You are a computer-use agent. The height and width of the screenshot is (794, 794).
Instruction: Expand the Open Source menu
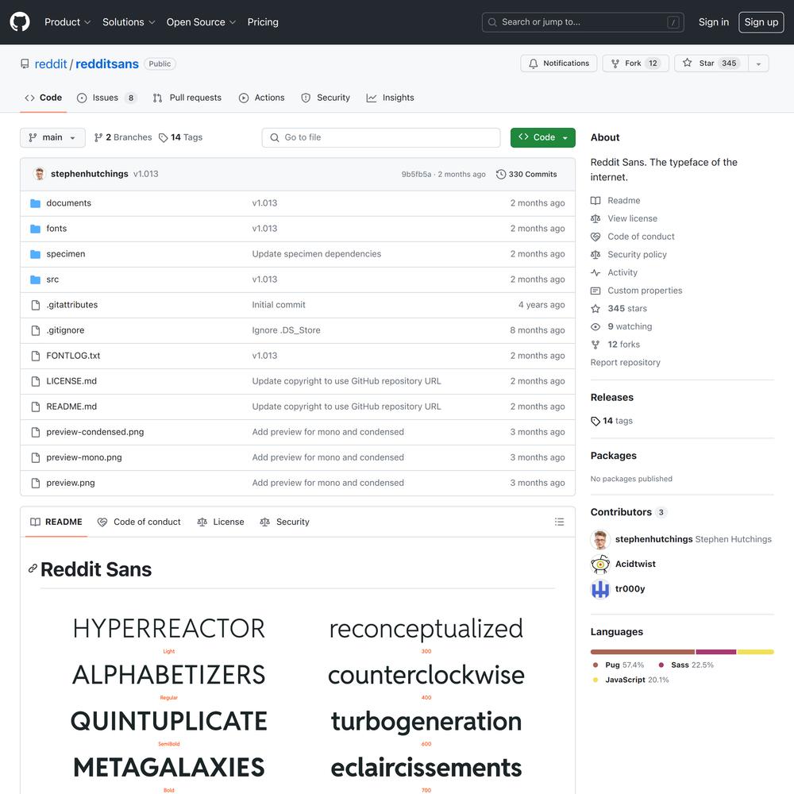[x=201, y=21]
